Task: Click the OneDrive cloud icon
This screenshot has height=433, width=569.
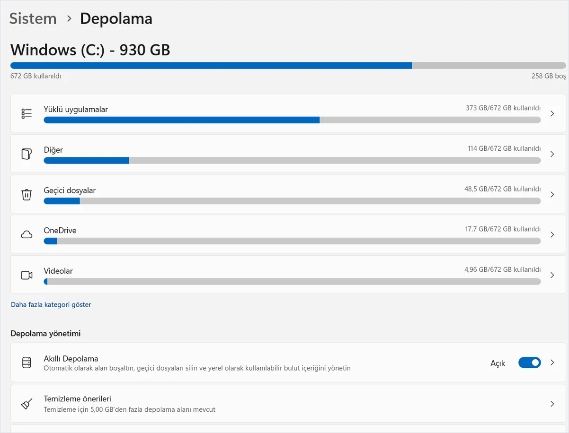Action: 27,234
